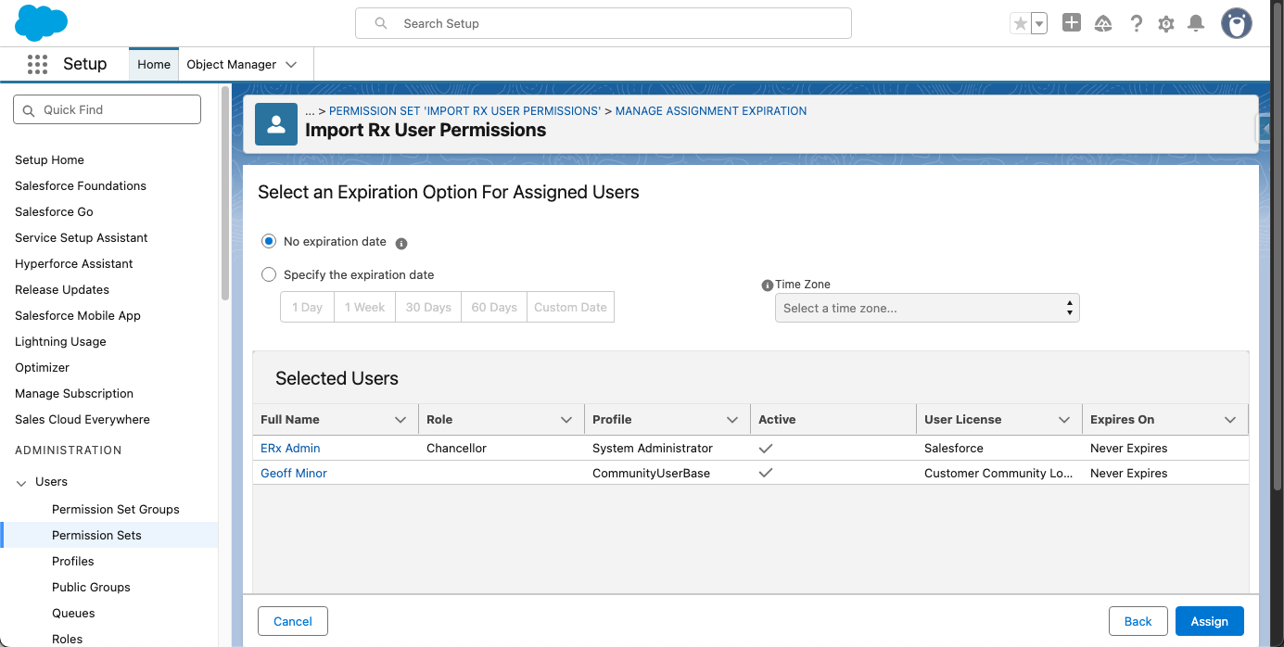1284x647 pixels.
Task: Open the favorites list dropdown arrow
Action: (x=1039, y=24)
